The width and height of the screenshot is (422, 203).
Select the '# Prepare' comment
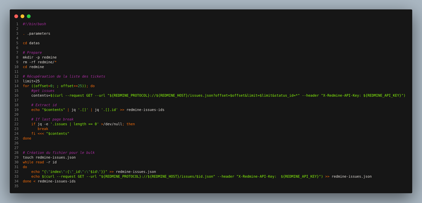click(x=32, y=53)
